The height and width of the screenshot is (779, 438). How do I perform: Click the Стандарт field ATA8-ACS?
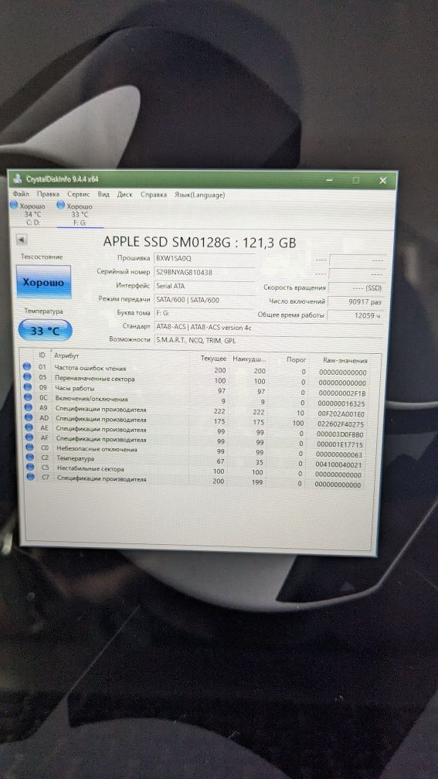(268, 327)
